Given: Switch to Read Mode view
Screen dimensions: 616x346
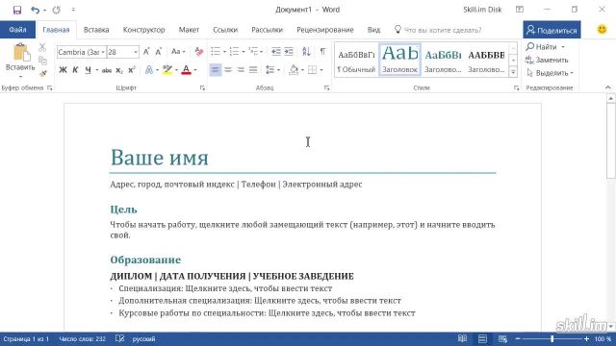Looking at the screenshot, I should pyautogui.click(x=462, y=338).
